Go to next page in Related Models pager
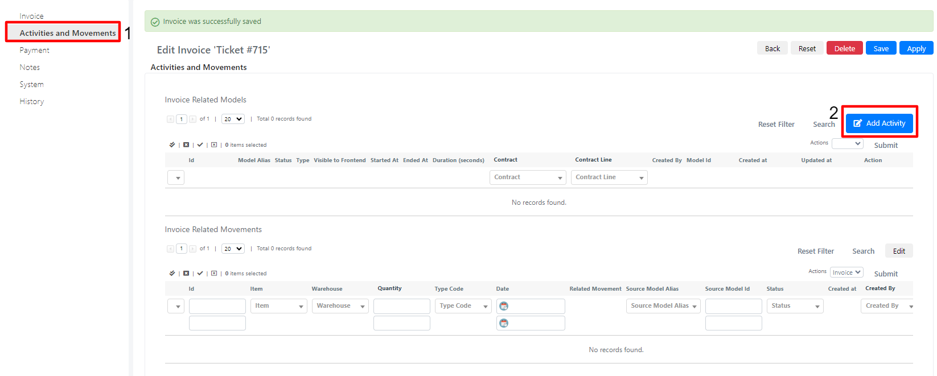Screen dimensions: 937x376 192,119
